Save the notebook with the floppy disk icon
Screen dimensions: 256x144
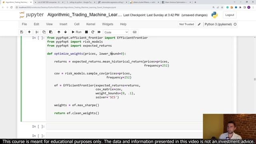(x=22, y=32)
